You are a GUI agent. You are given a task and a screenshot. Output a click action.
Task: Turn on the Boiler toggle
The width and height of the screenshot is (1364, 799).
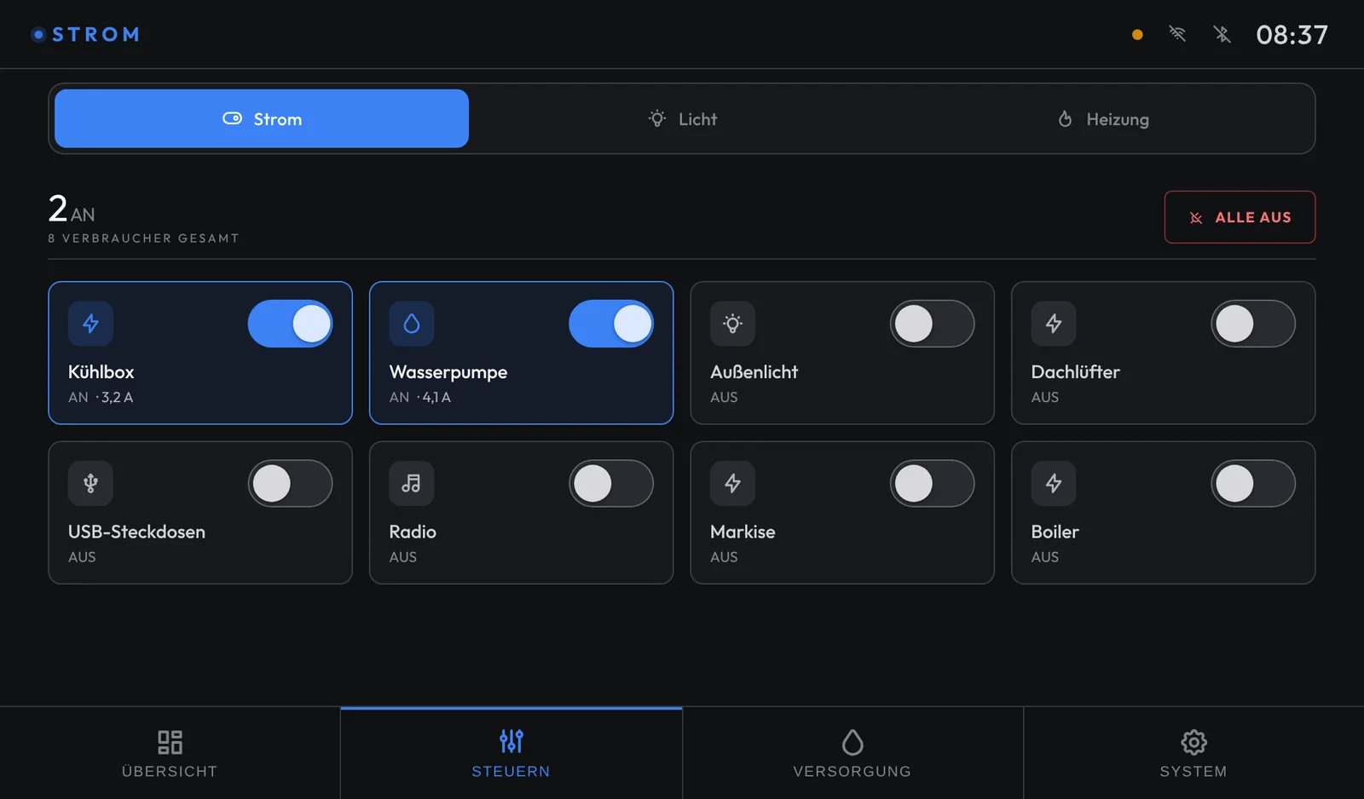(1253, 483)
